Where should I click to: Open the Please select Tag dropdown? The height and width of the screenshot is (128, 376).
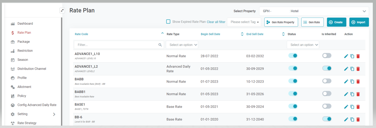click(244, 22)
